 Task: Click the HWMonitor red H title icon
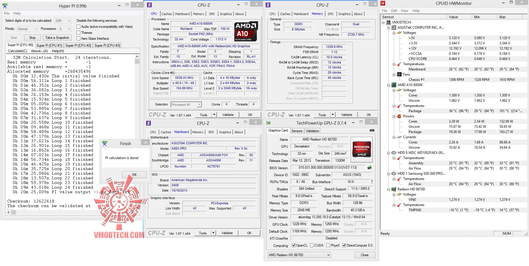point(383,3)
